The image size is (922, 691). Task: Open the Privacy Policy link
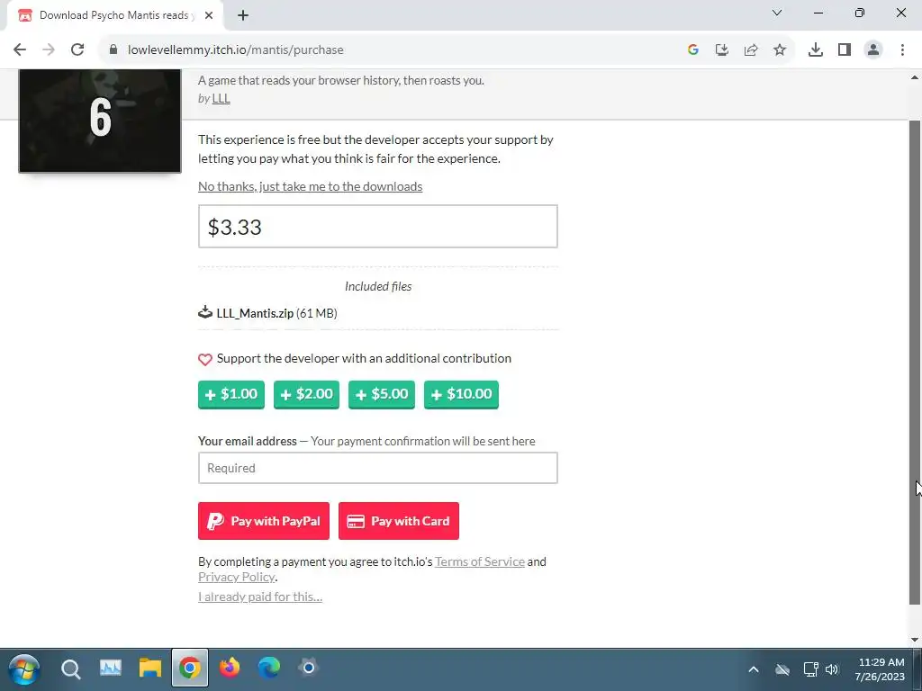237,577
